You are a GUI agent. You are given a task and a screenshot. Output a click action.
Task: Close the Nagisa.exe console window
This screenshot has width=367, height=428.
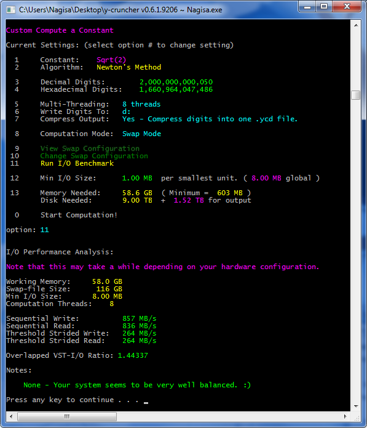(347, 7)
